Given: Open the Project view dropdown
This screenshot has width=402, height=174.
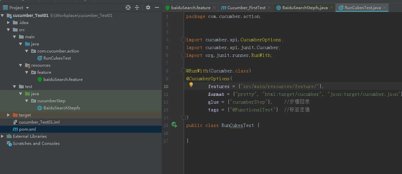Looking at the screenshot, I should tap(27, 7).
